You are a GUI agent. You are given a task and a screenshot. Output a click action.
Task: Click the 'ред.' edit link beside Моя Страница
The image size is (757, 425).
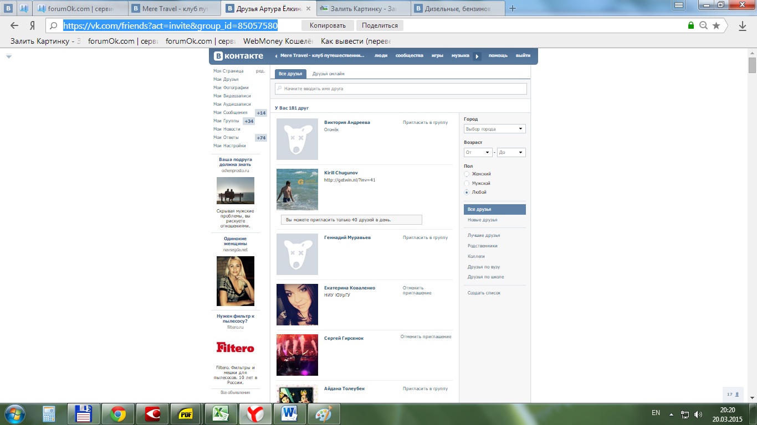260,71
